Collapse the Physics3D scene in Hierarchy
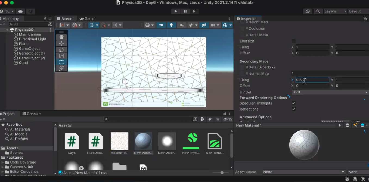Image resolution: width=369 pixels, height=182 pixels. 7,30
